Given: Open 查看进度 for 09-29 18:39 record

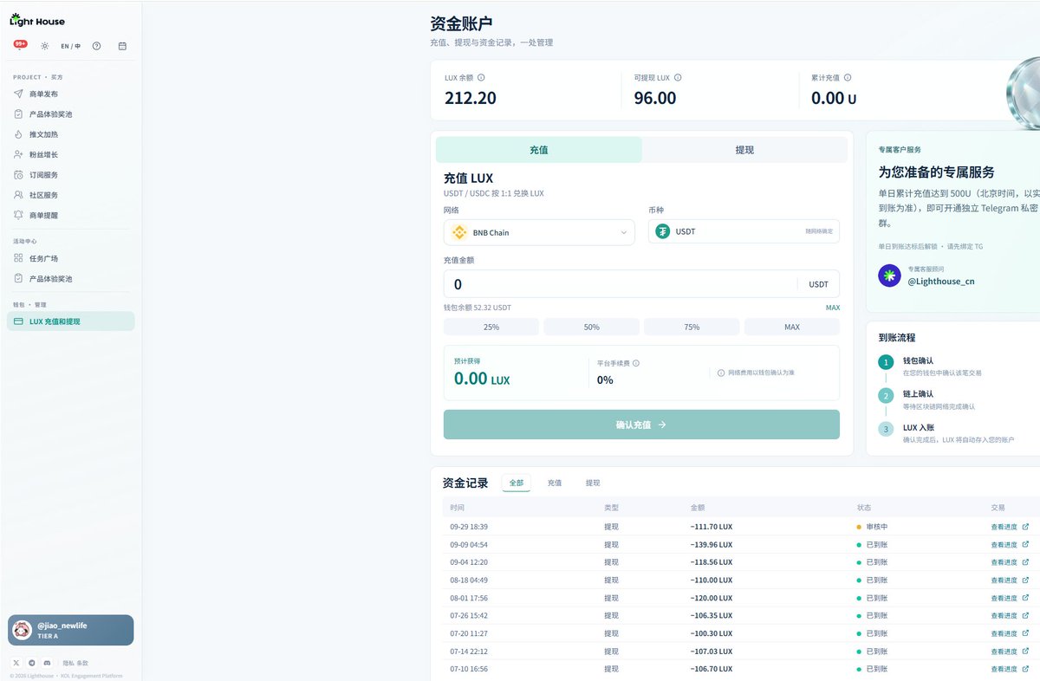Looking at the screenshot, I should [x=1010, y=527].
